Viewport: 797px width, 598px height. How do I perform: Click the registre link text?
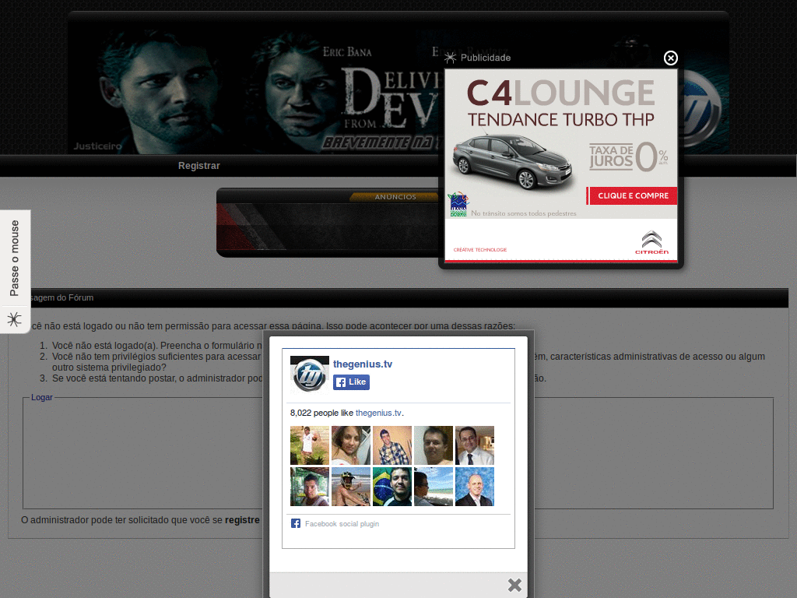click(242, 520)
